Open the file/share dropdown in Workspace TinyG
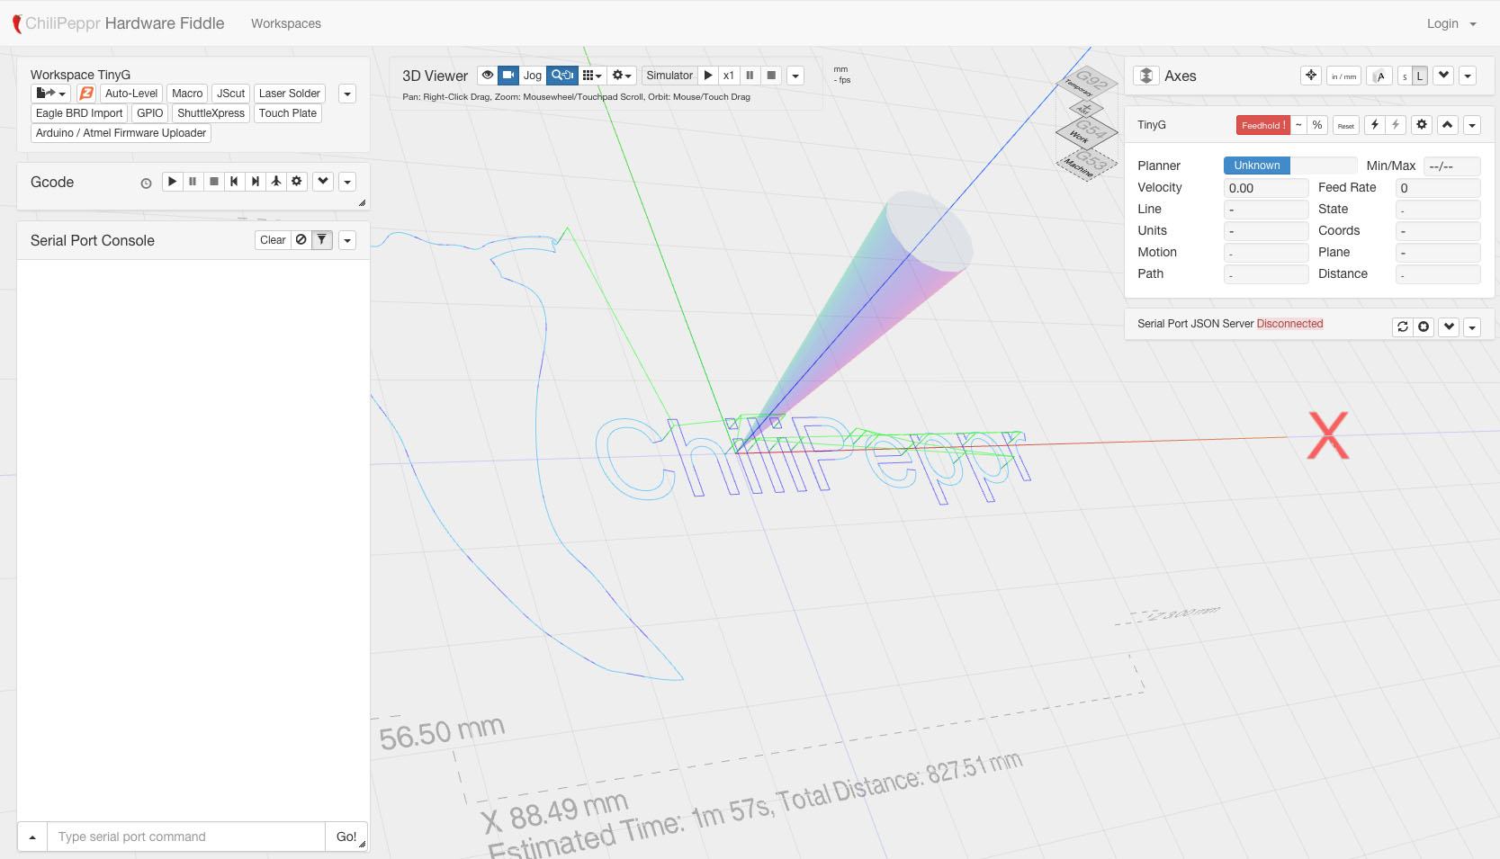Screen dimensions: 1500x859 click(x=51, y=94)
